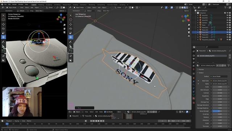Add a new material slot with plus button

(x=230, y=55)
